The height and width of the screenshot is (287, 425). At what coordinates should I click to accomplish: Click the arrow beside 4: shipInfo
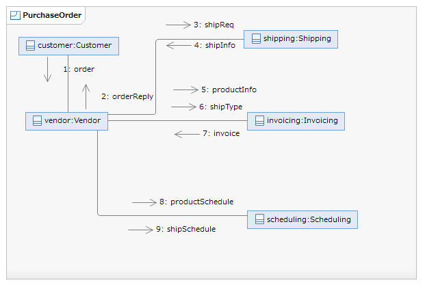(x=179, y=46)
